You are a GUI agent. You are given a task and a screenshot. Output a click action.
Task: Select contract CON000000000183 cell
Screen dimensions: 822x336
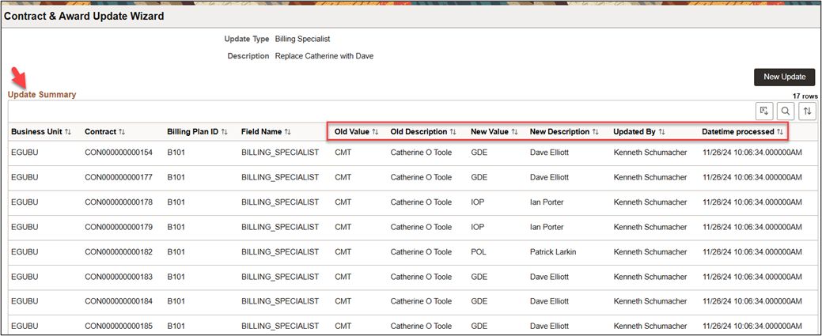[119, 277]
